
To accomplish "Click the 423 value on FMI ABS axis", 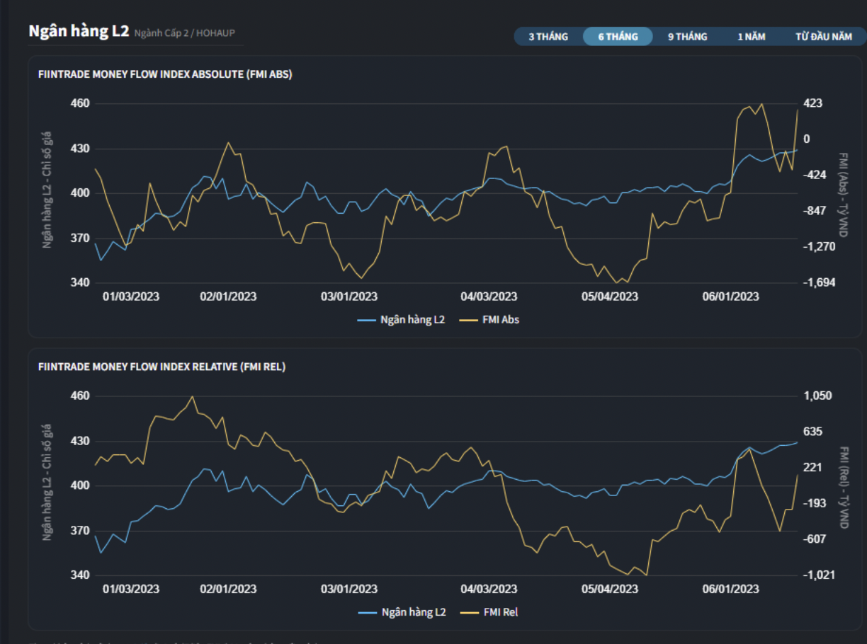I will [812, 103].
